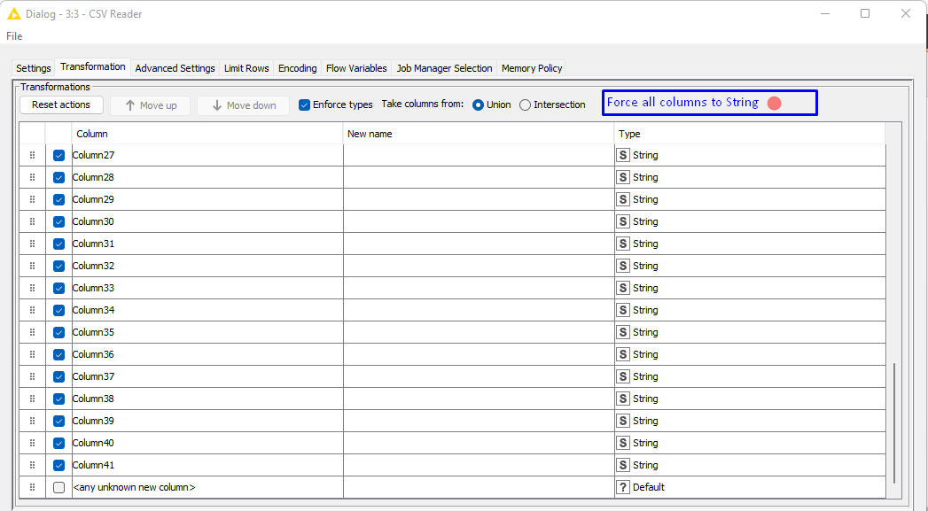
Task: Switch to the Job Manager Selection tab
Action: (x=444, y=68)
